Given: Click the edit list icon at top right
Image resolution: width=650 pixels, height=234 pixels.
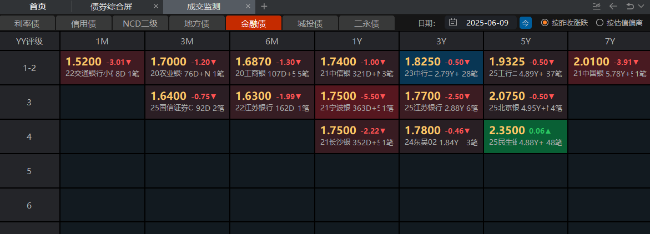Looking at the screenshot, I should 597,6.
